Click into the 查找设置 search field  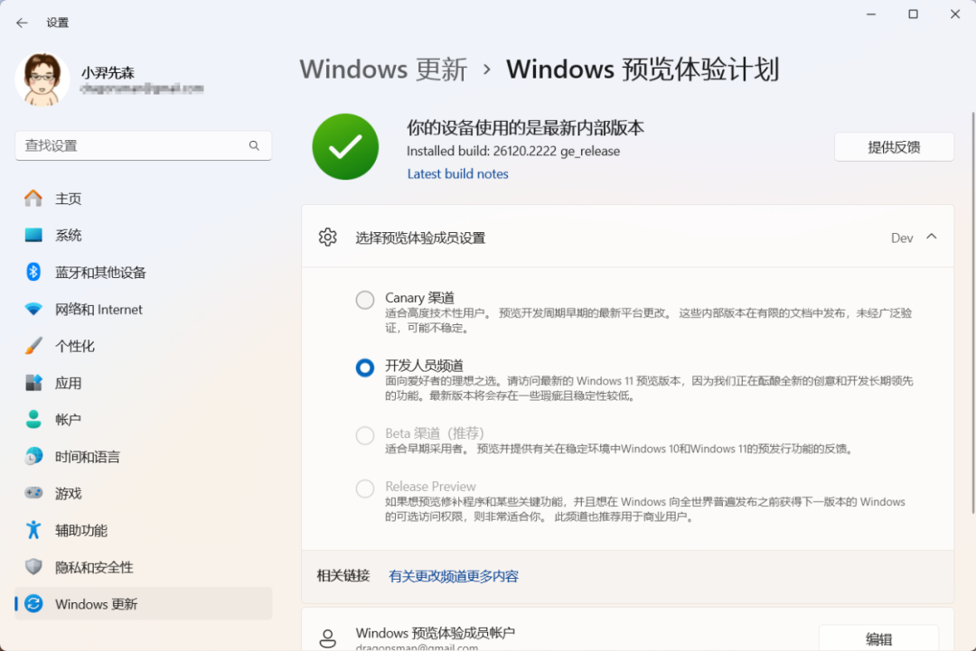coord(143,145)
